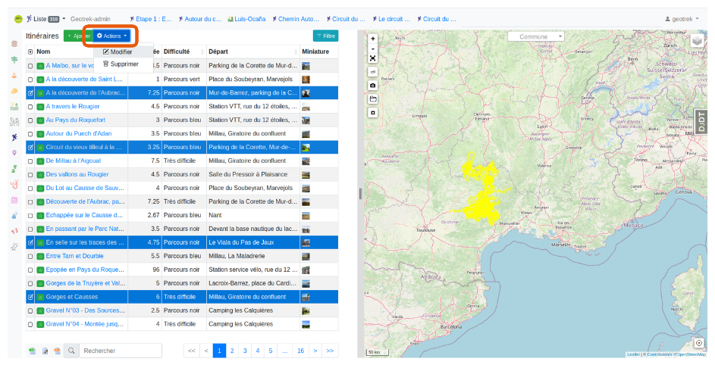715x368 pixels.
Task: Go to last page 16
Action: (x=300, y=351)
